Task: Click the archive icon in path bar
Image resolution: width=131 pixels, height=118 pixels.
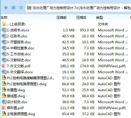Action: (29, 8)
